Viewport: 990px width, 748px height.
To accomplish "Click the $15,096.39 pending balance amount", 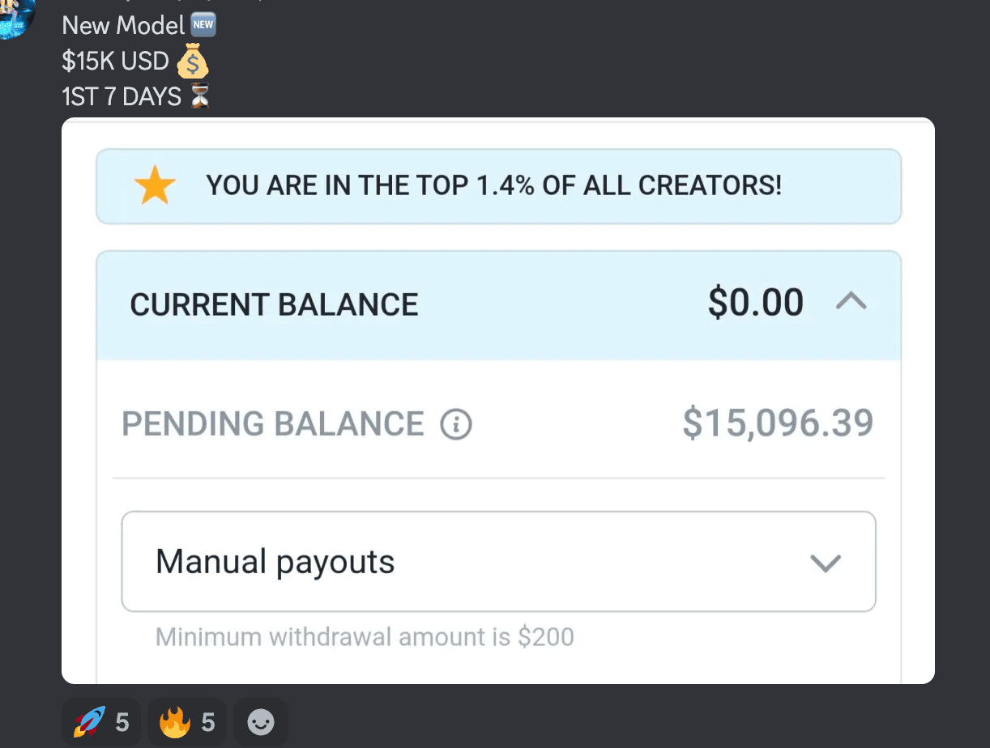I will point(777,424).
